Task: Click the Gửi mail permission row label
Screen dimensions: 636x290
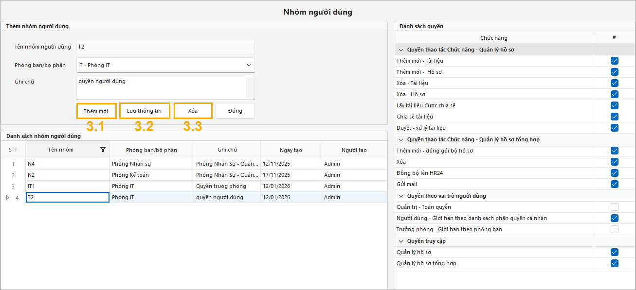Action: (x=407, y=184)
